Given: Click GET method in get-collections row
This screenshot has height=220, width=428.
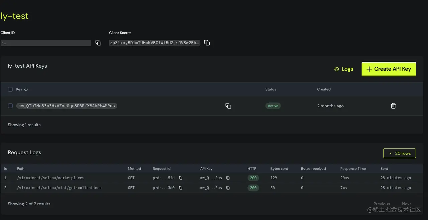Looking at the screenshot, I should pyautogui.click(x=131, y=188).
